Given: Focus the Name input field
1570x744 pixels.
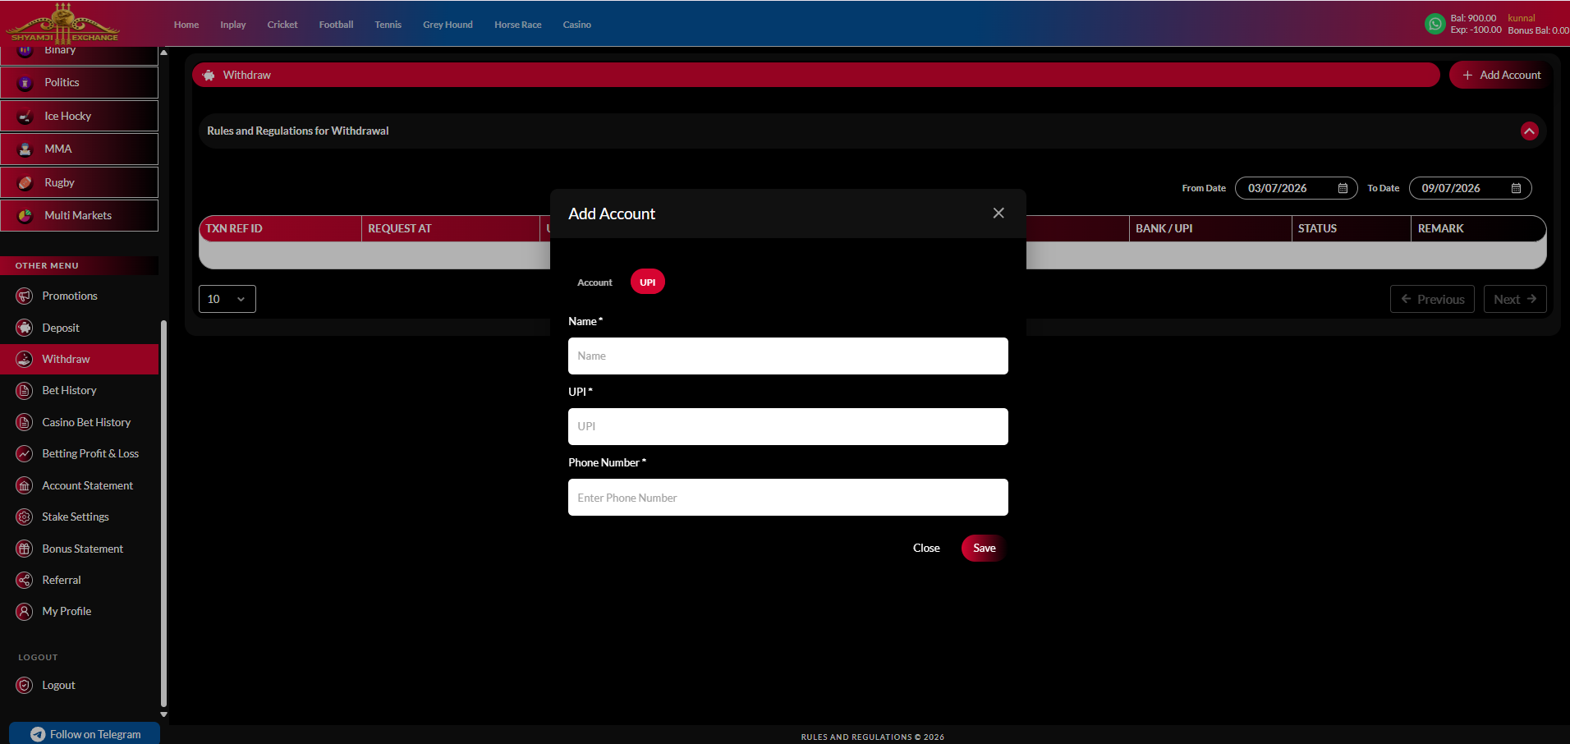Looking at the screenshot, I should click(787, 356).
